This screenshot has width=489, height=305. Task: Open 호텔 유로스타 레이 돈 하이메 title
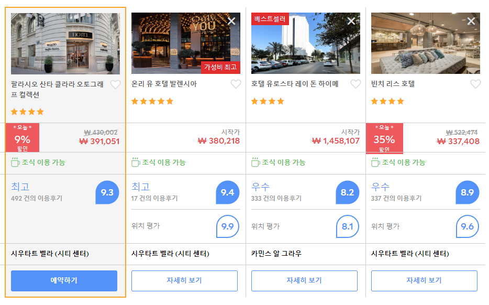click(x=295, y=84)
